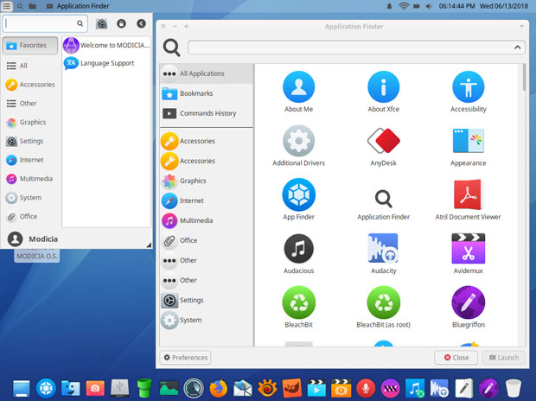
Task: Choose Settings in the Whisker menu
Action: pyautogui.click(x=30, y=141)
